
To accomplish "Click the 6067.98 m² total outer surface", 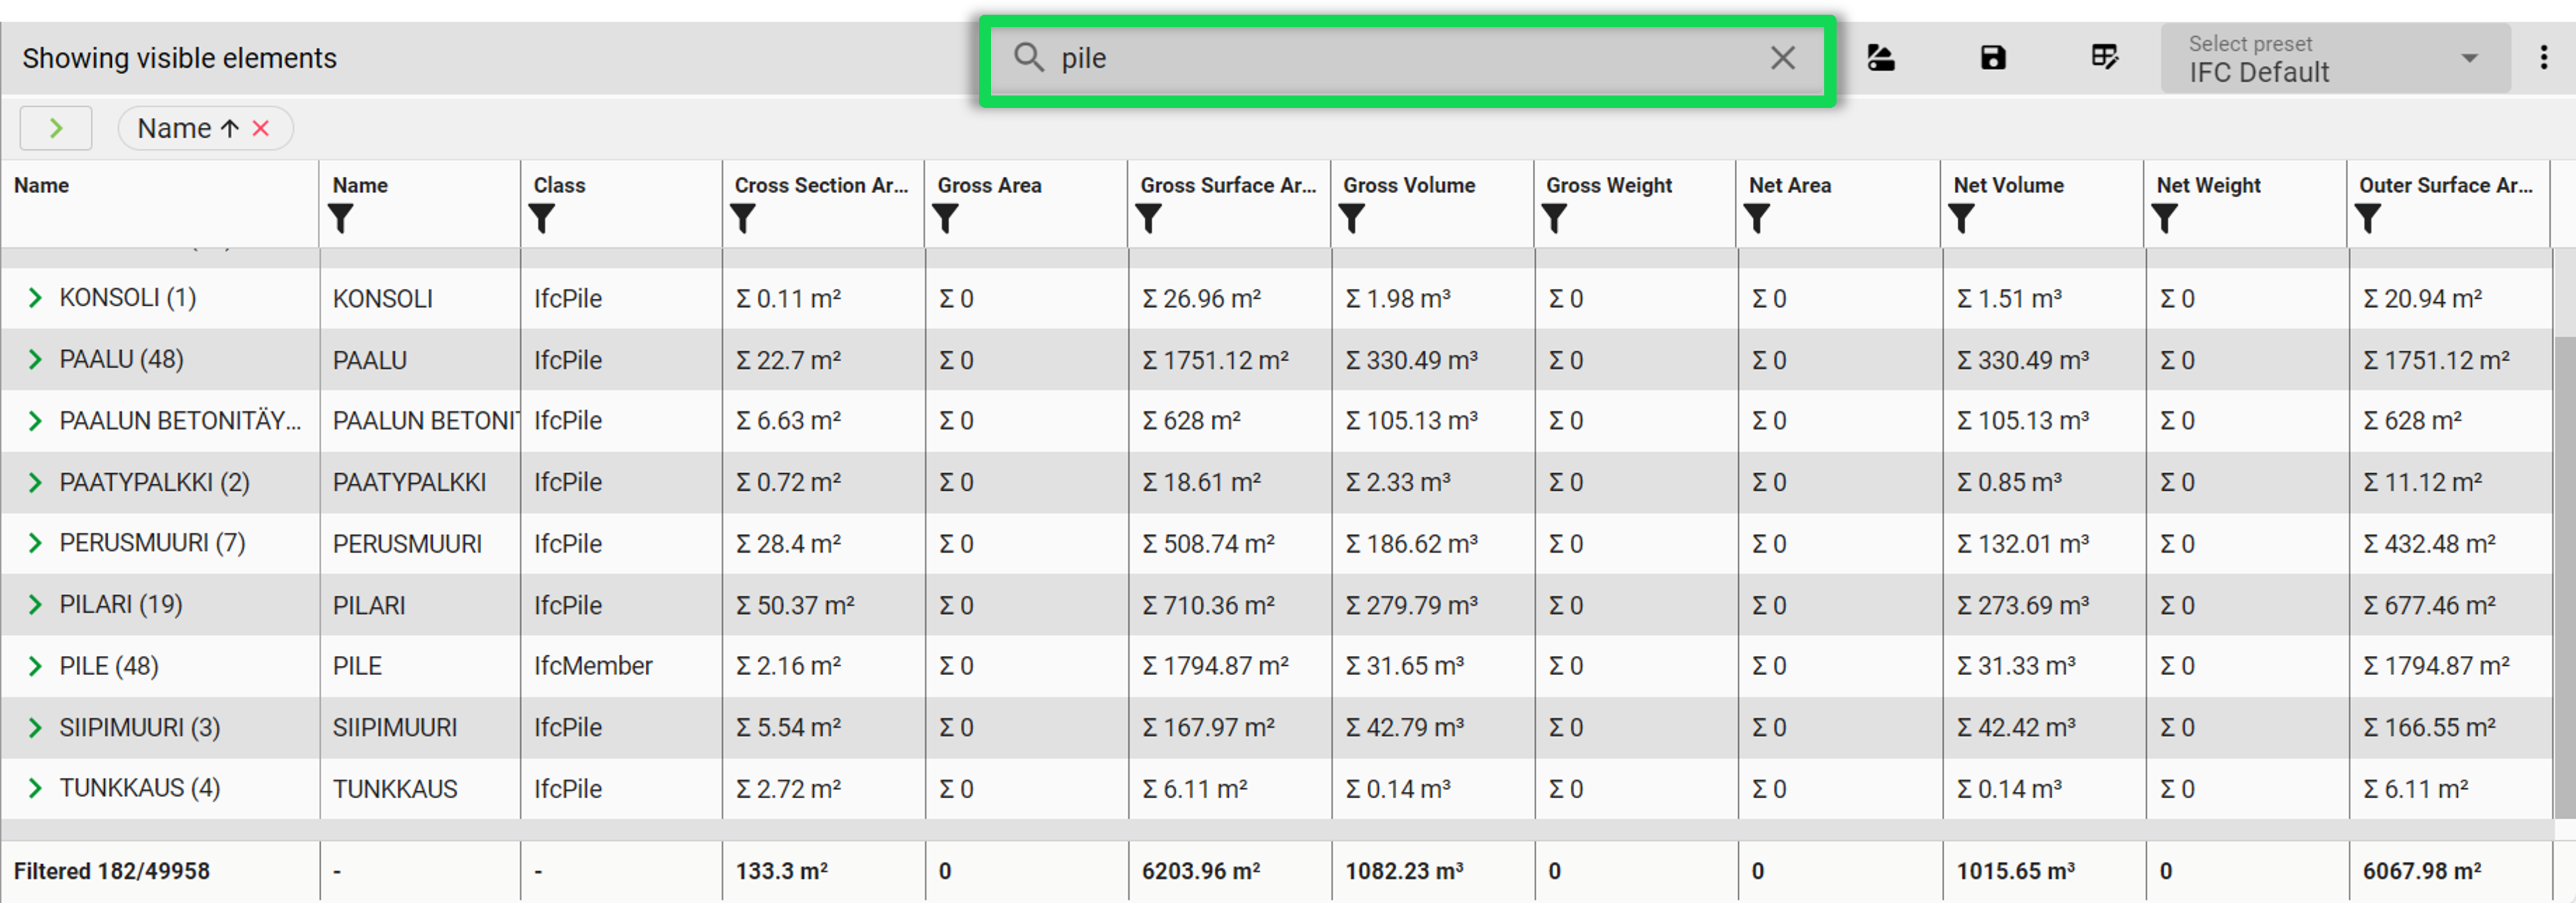I will (x=2422, y=871).
